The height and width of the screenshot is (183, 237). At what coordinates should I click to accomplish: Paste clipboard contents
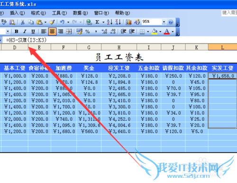point(39,22)
